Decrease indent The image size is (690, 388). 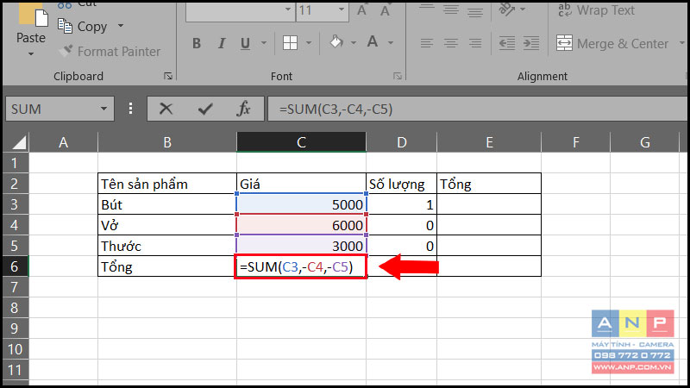[x=507, y=43]
